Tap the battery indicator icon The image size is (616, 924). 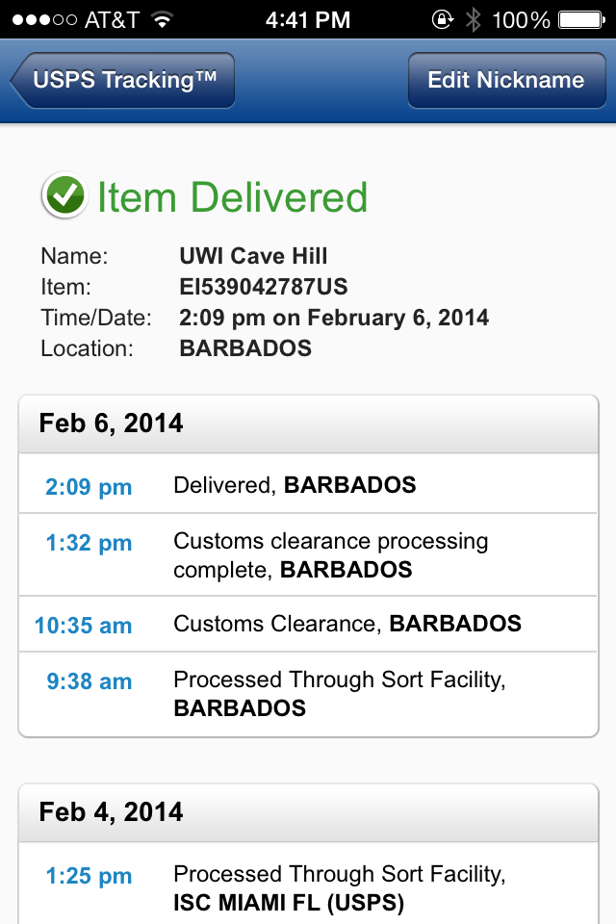(x=581, y=19)
